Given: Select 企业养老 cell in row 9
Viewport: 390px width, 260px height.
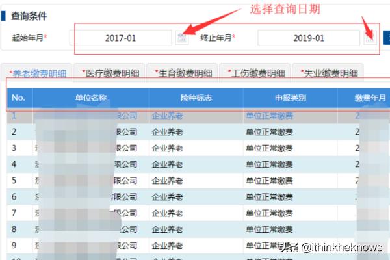Looking at the screenshot, I should point(196,246).
